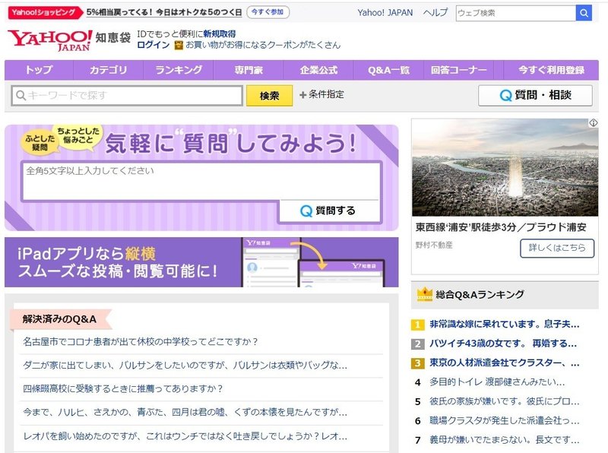This screenshot has height=453, width=608.
Task: Open ranking item バツイチ43歳の女です
Action: click(503, 344)
